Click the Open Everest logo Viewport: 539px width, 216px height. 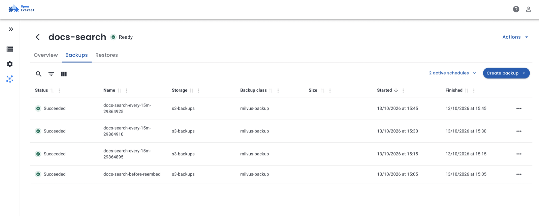(22, 8)
